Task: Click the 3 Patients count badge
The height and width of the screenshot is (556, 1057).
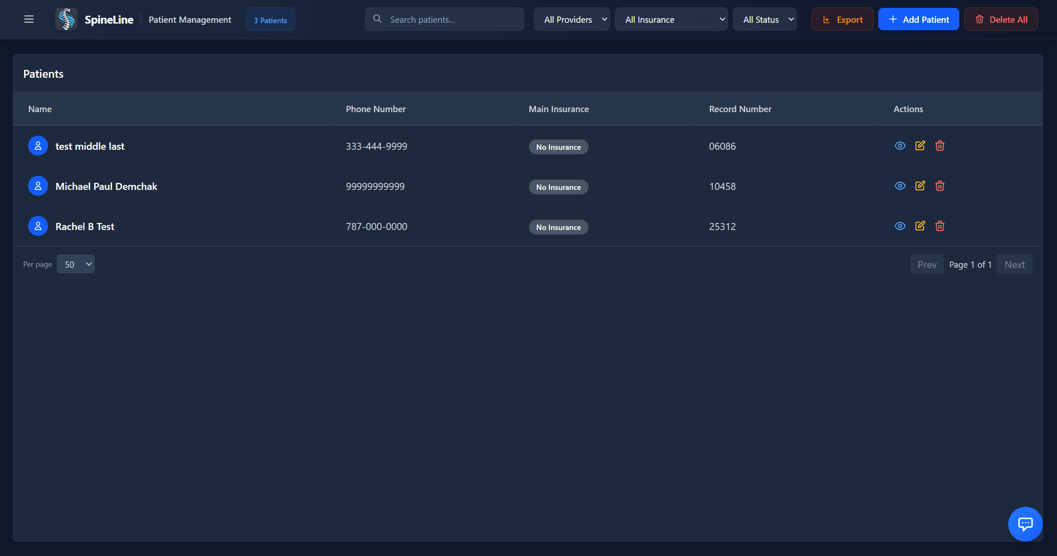Action: [270, 19]
